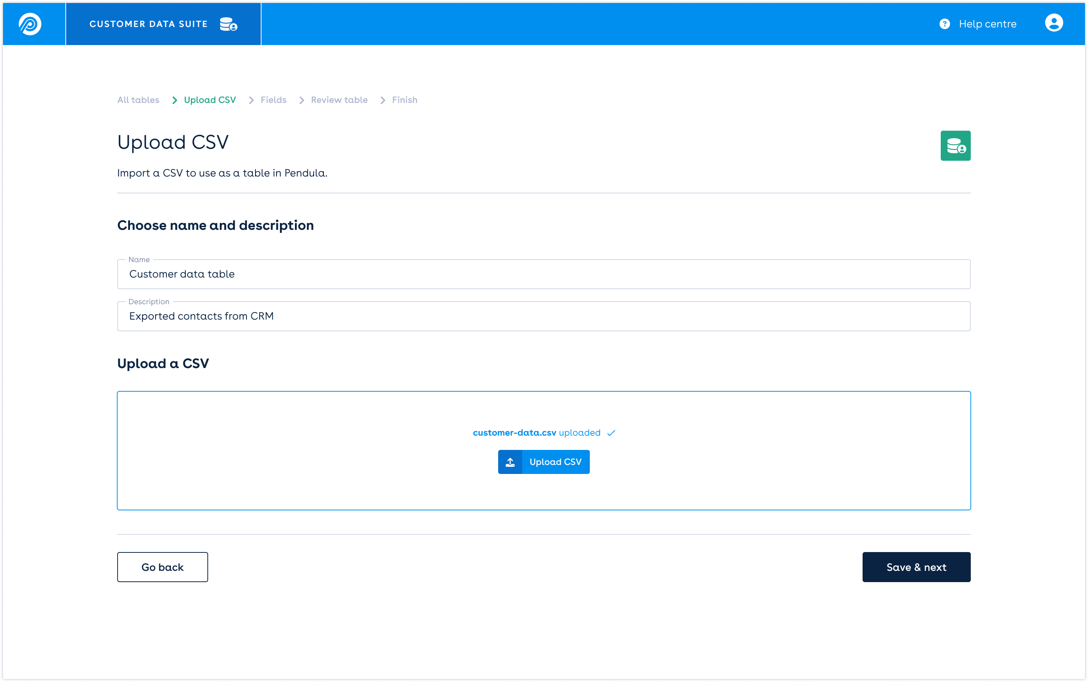Click into the Name input field
Screen dimensions: 1088x682
543,274
